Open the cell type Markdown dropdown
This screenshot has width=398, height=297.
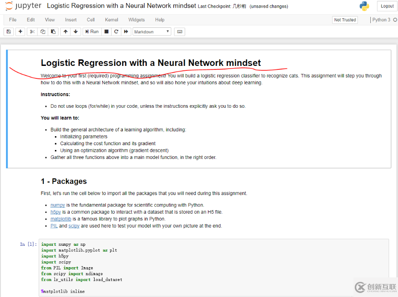[x=152, y=32]
